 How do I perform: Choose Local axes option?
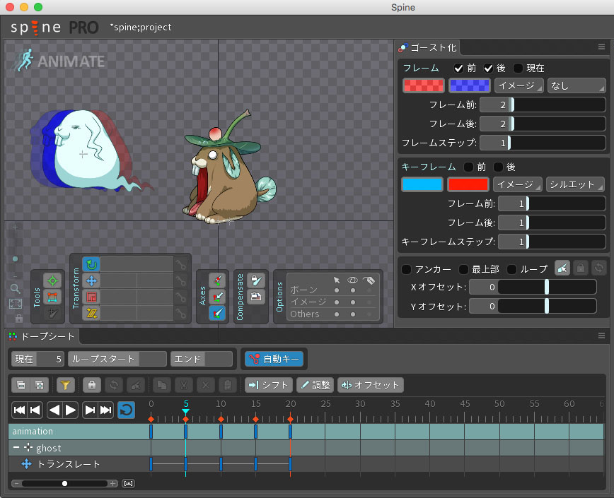tap(217, 280)
